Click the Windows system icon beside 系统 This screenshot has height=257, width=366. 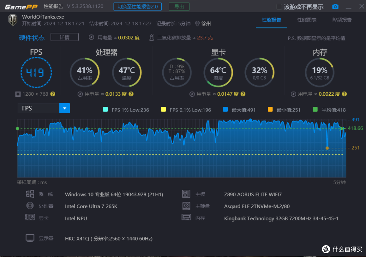[30, 194]
